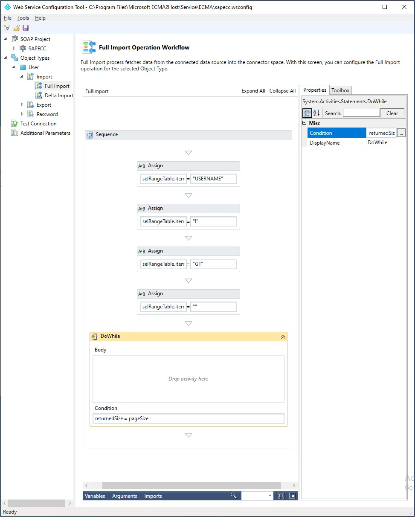
Task: Collapse the Misc property category
Action: pos(304,123)
